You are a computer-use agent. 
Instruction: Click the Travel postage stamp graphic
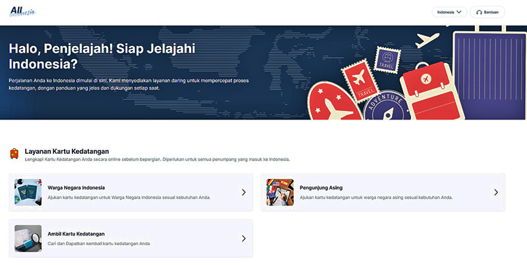tap(387, 60)
